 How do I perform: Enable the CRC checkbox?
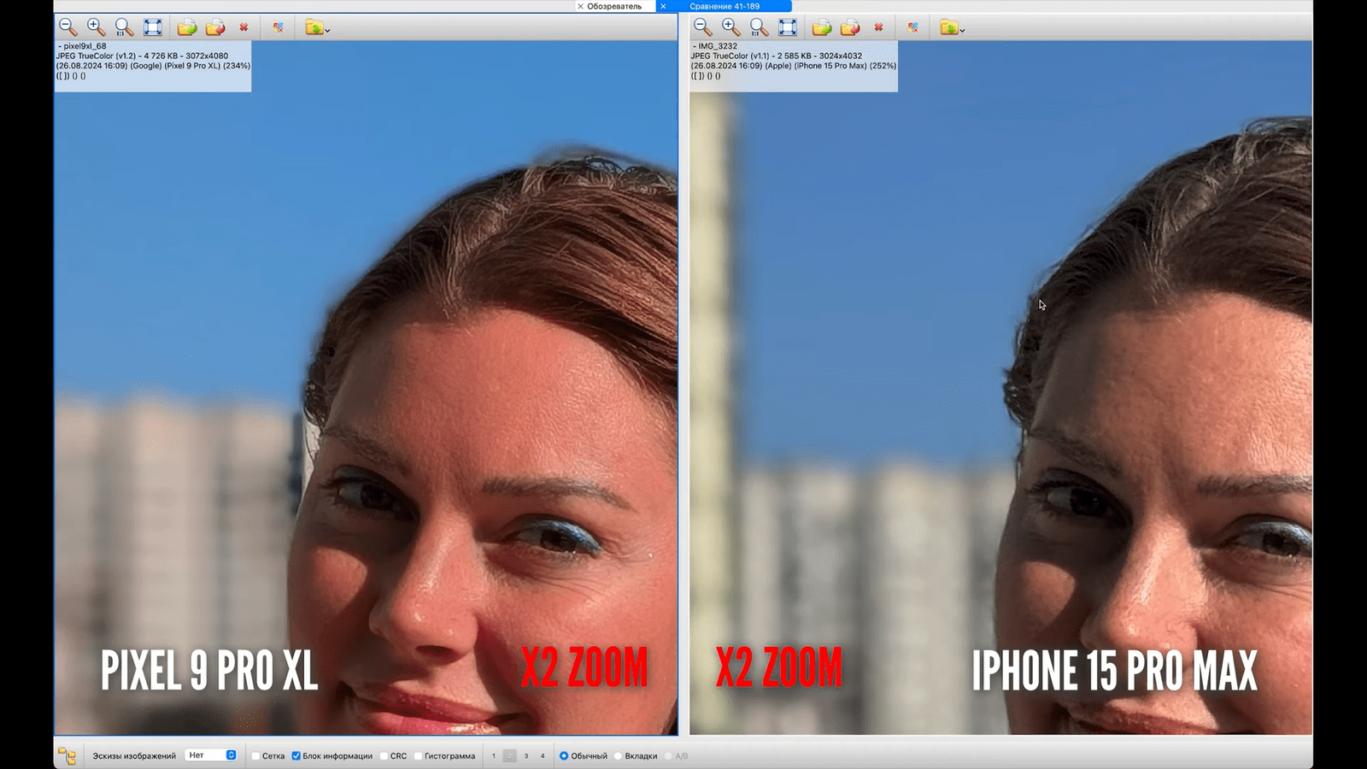point(384,756)
